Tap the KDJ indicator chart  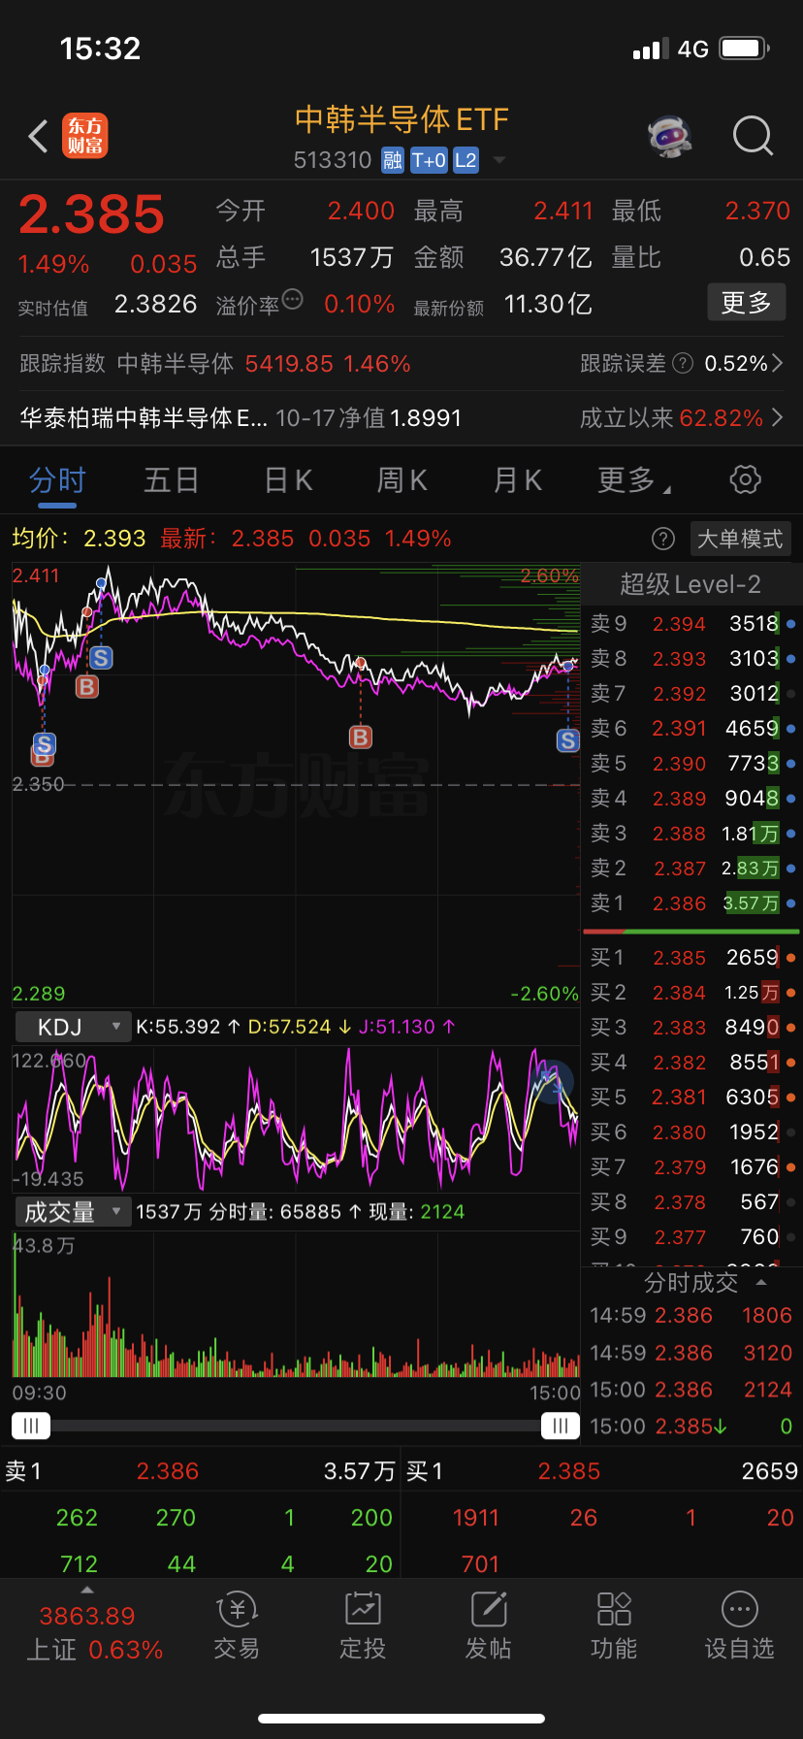[296, 1118]
